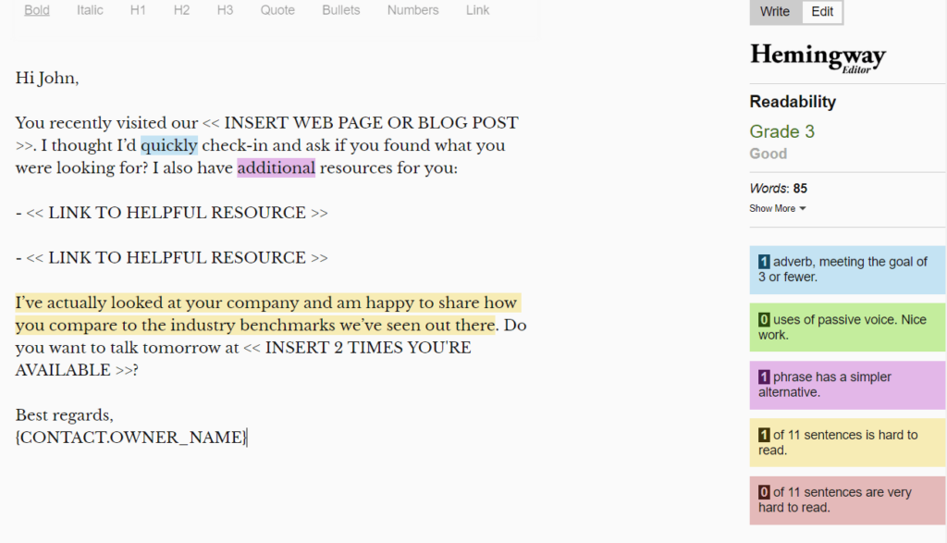This screenshot has height=543, width=947.
Task: Click the green passive voice box
Action: 847,327
